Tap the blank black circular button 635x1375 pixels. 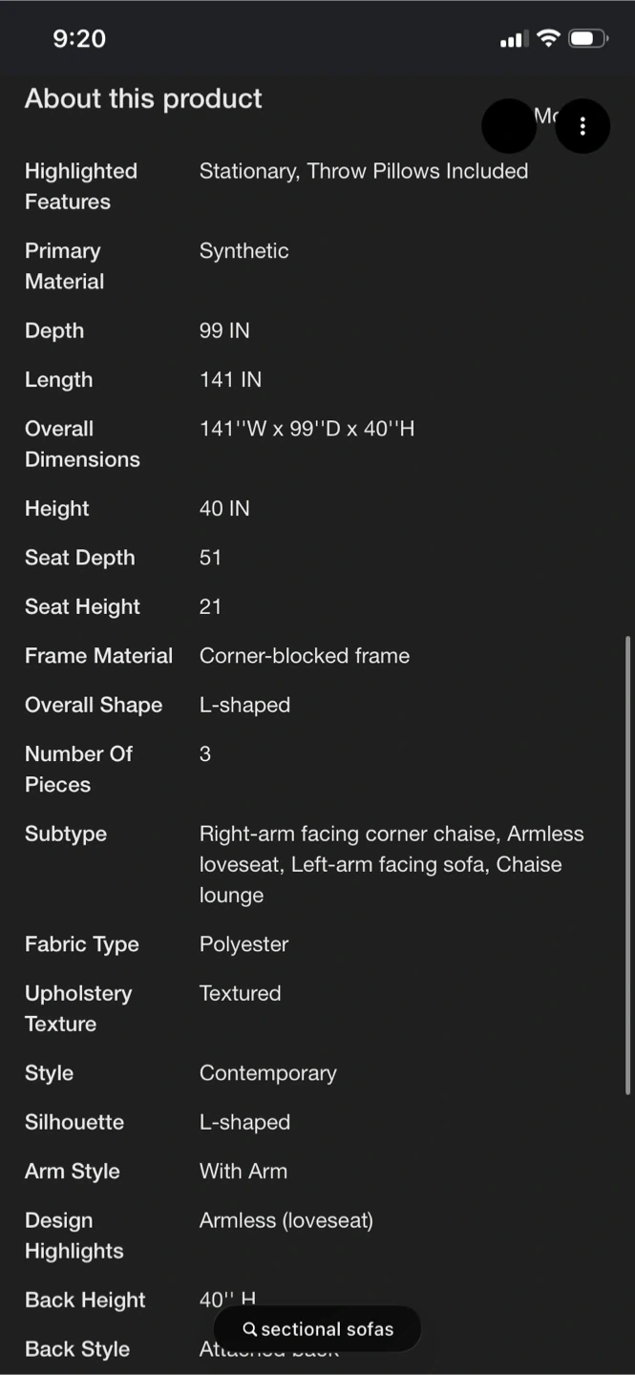(509, 126)
